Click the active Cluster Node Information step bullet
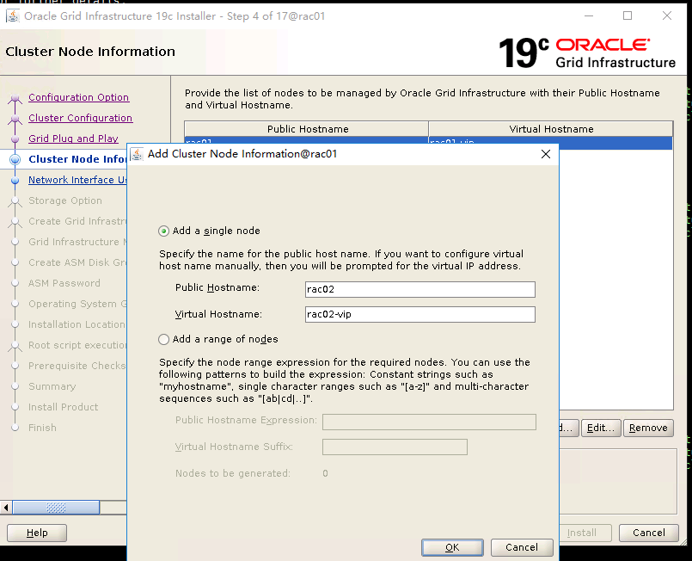Viewport: 692px width, 561px height. click(15, 159)
